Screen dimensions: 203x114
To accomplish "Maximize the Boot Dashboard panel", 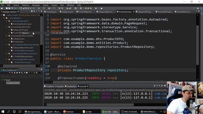I will tap(42, 69).
